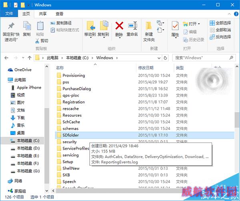Click This PC in the address bar
The image size is (240, 201).
click(x=52, y=58)
